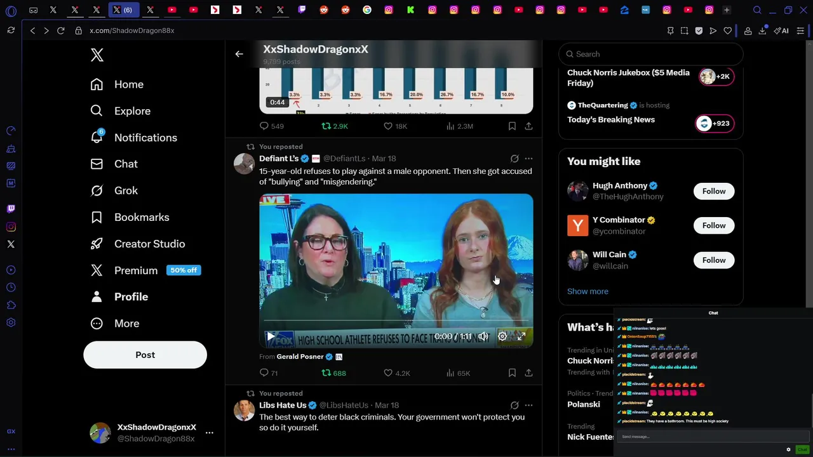Open the Libs Hate Us profile name
This screenshot has width=813, height=457.
click(x=283, y=405)
